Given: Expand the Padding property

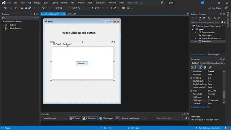Looking at the screenshot, I should pos(191,78).
